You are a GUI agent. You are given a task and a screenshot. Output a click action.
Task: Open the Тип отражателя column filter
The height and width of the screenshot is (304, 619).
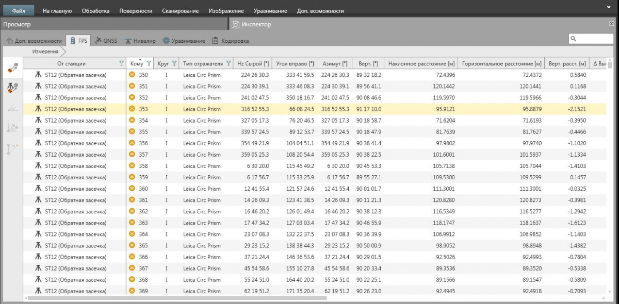point(228,63)
